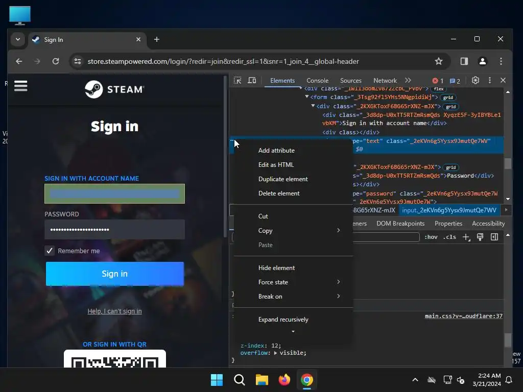Go back to previous page
Image resolution: width=523 pixels, height=392 pixels.
(x=19, y=61)
